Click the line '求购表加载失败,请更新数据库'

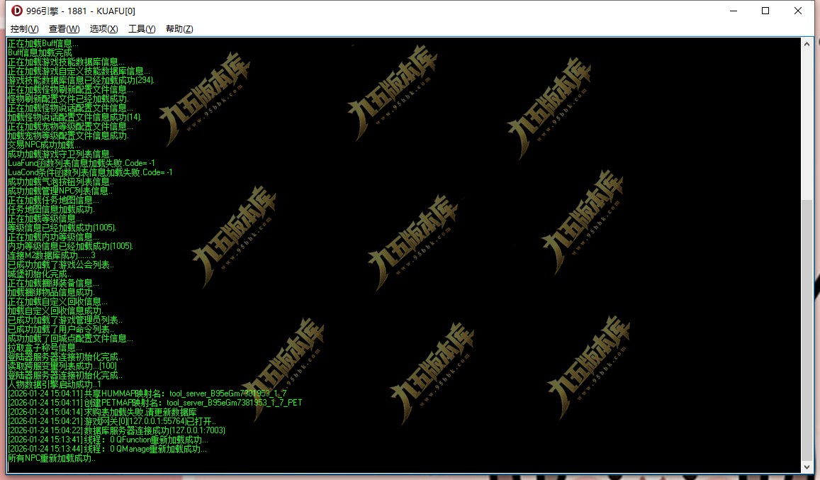pyautogui.click(x=102, y=412)
